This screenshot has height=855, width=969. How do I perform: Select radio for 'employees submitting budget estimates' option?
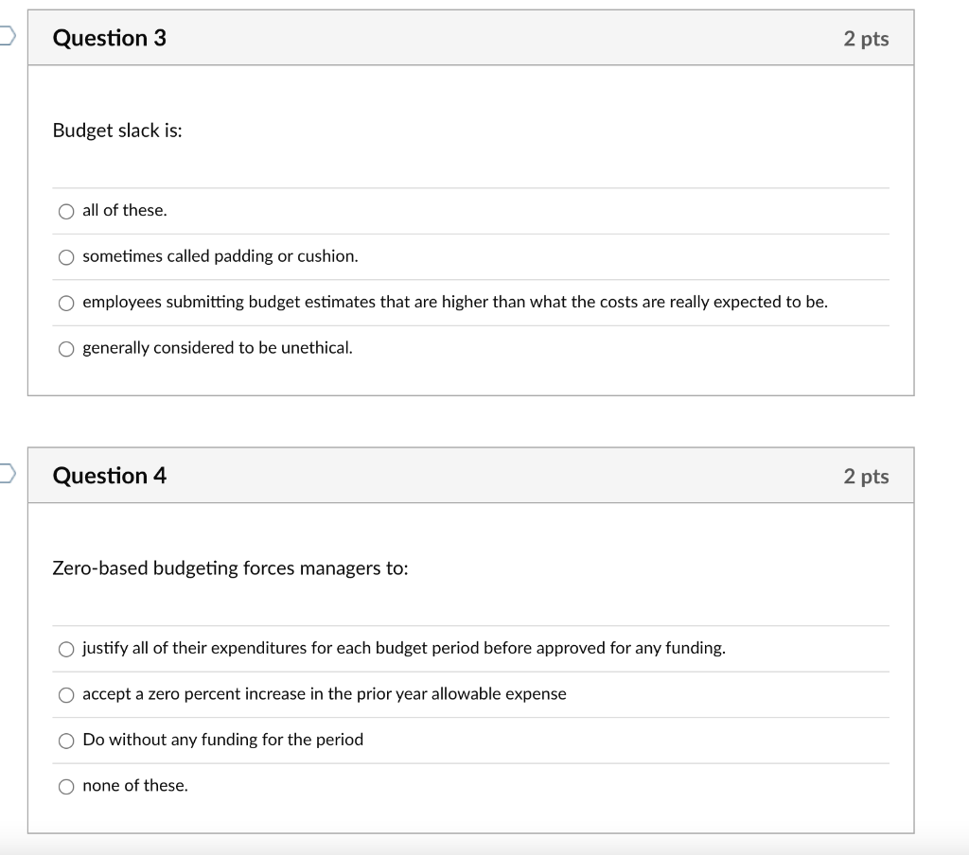(x=66, y=303)
